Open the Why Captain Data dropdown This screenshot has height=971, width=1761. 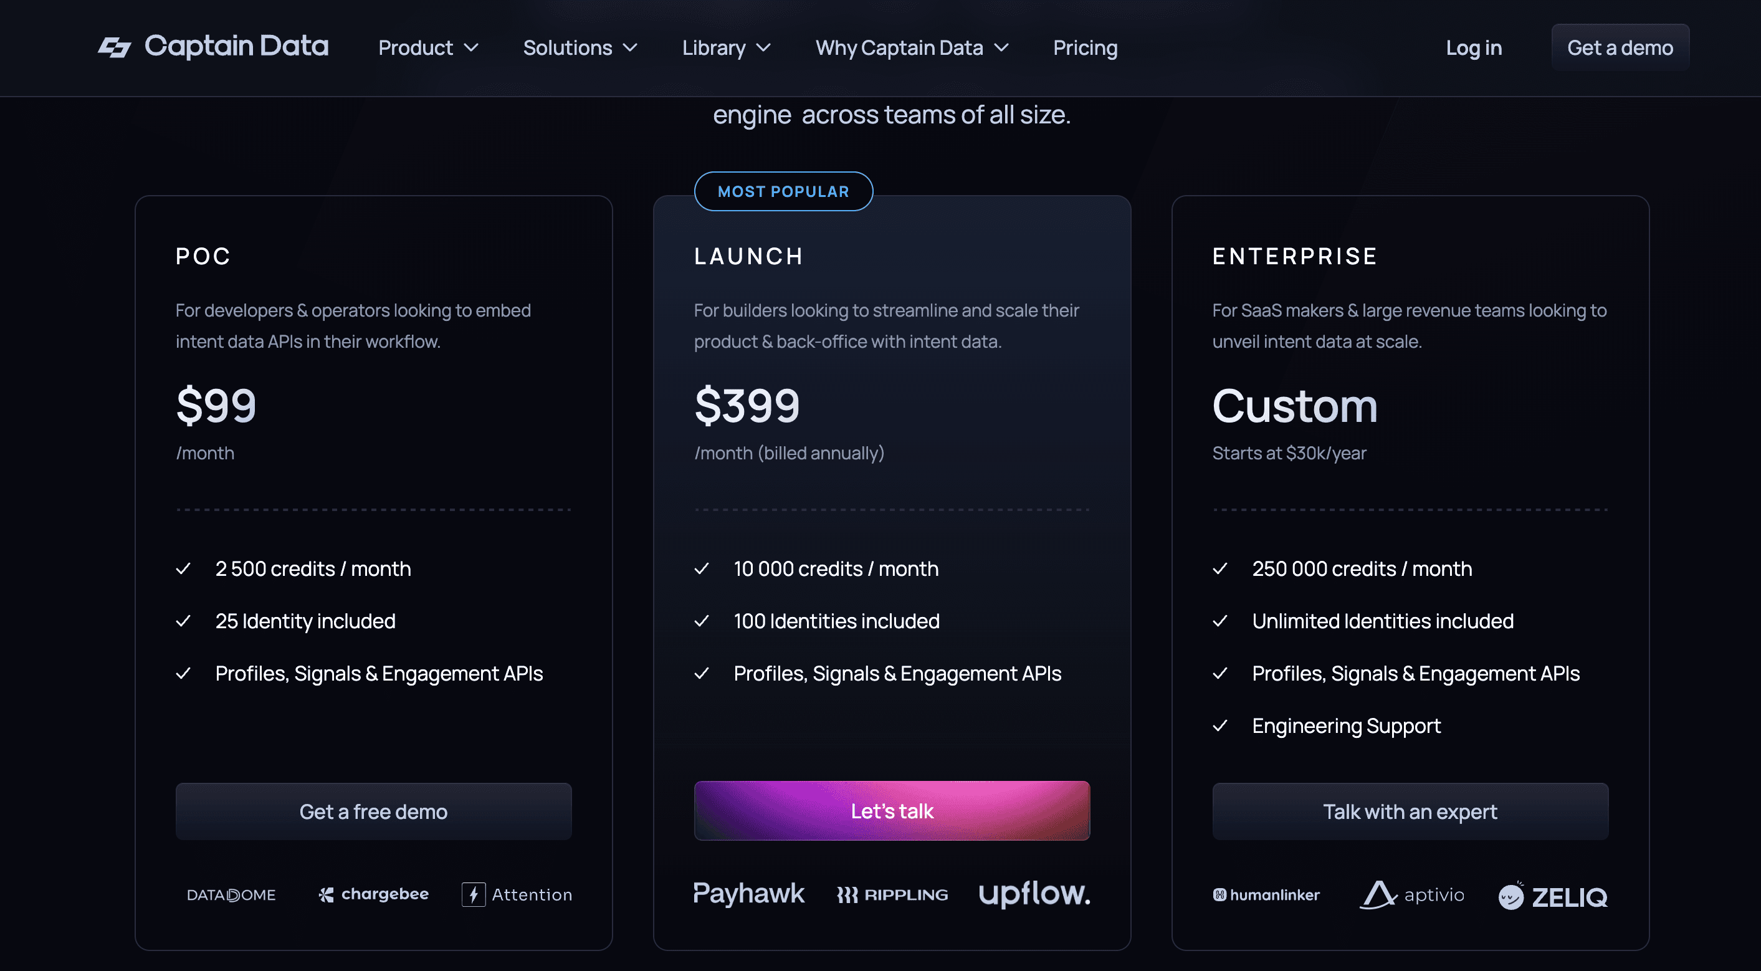[912, 48]
